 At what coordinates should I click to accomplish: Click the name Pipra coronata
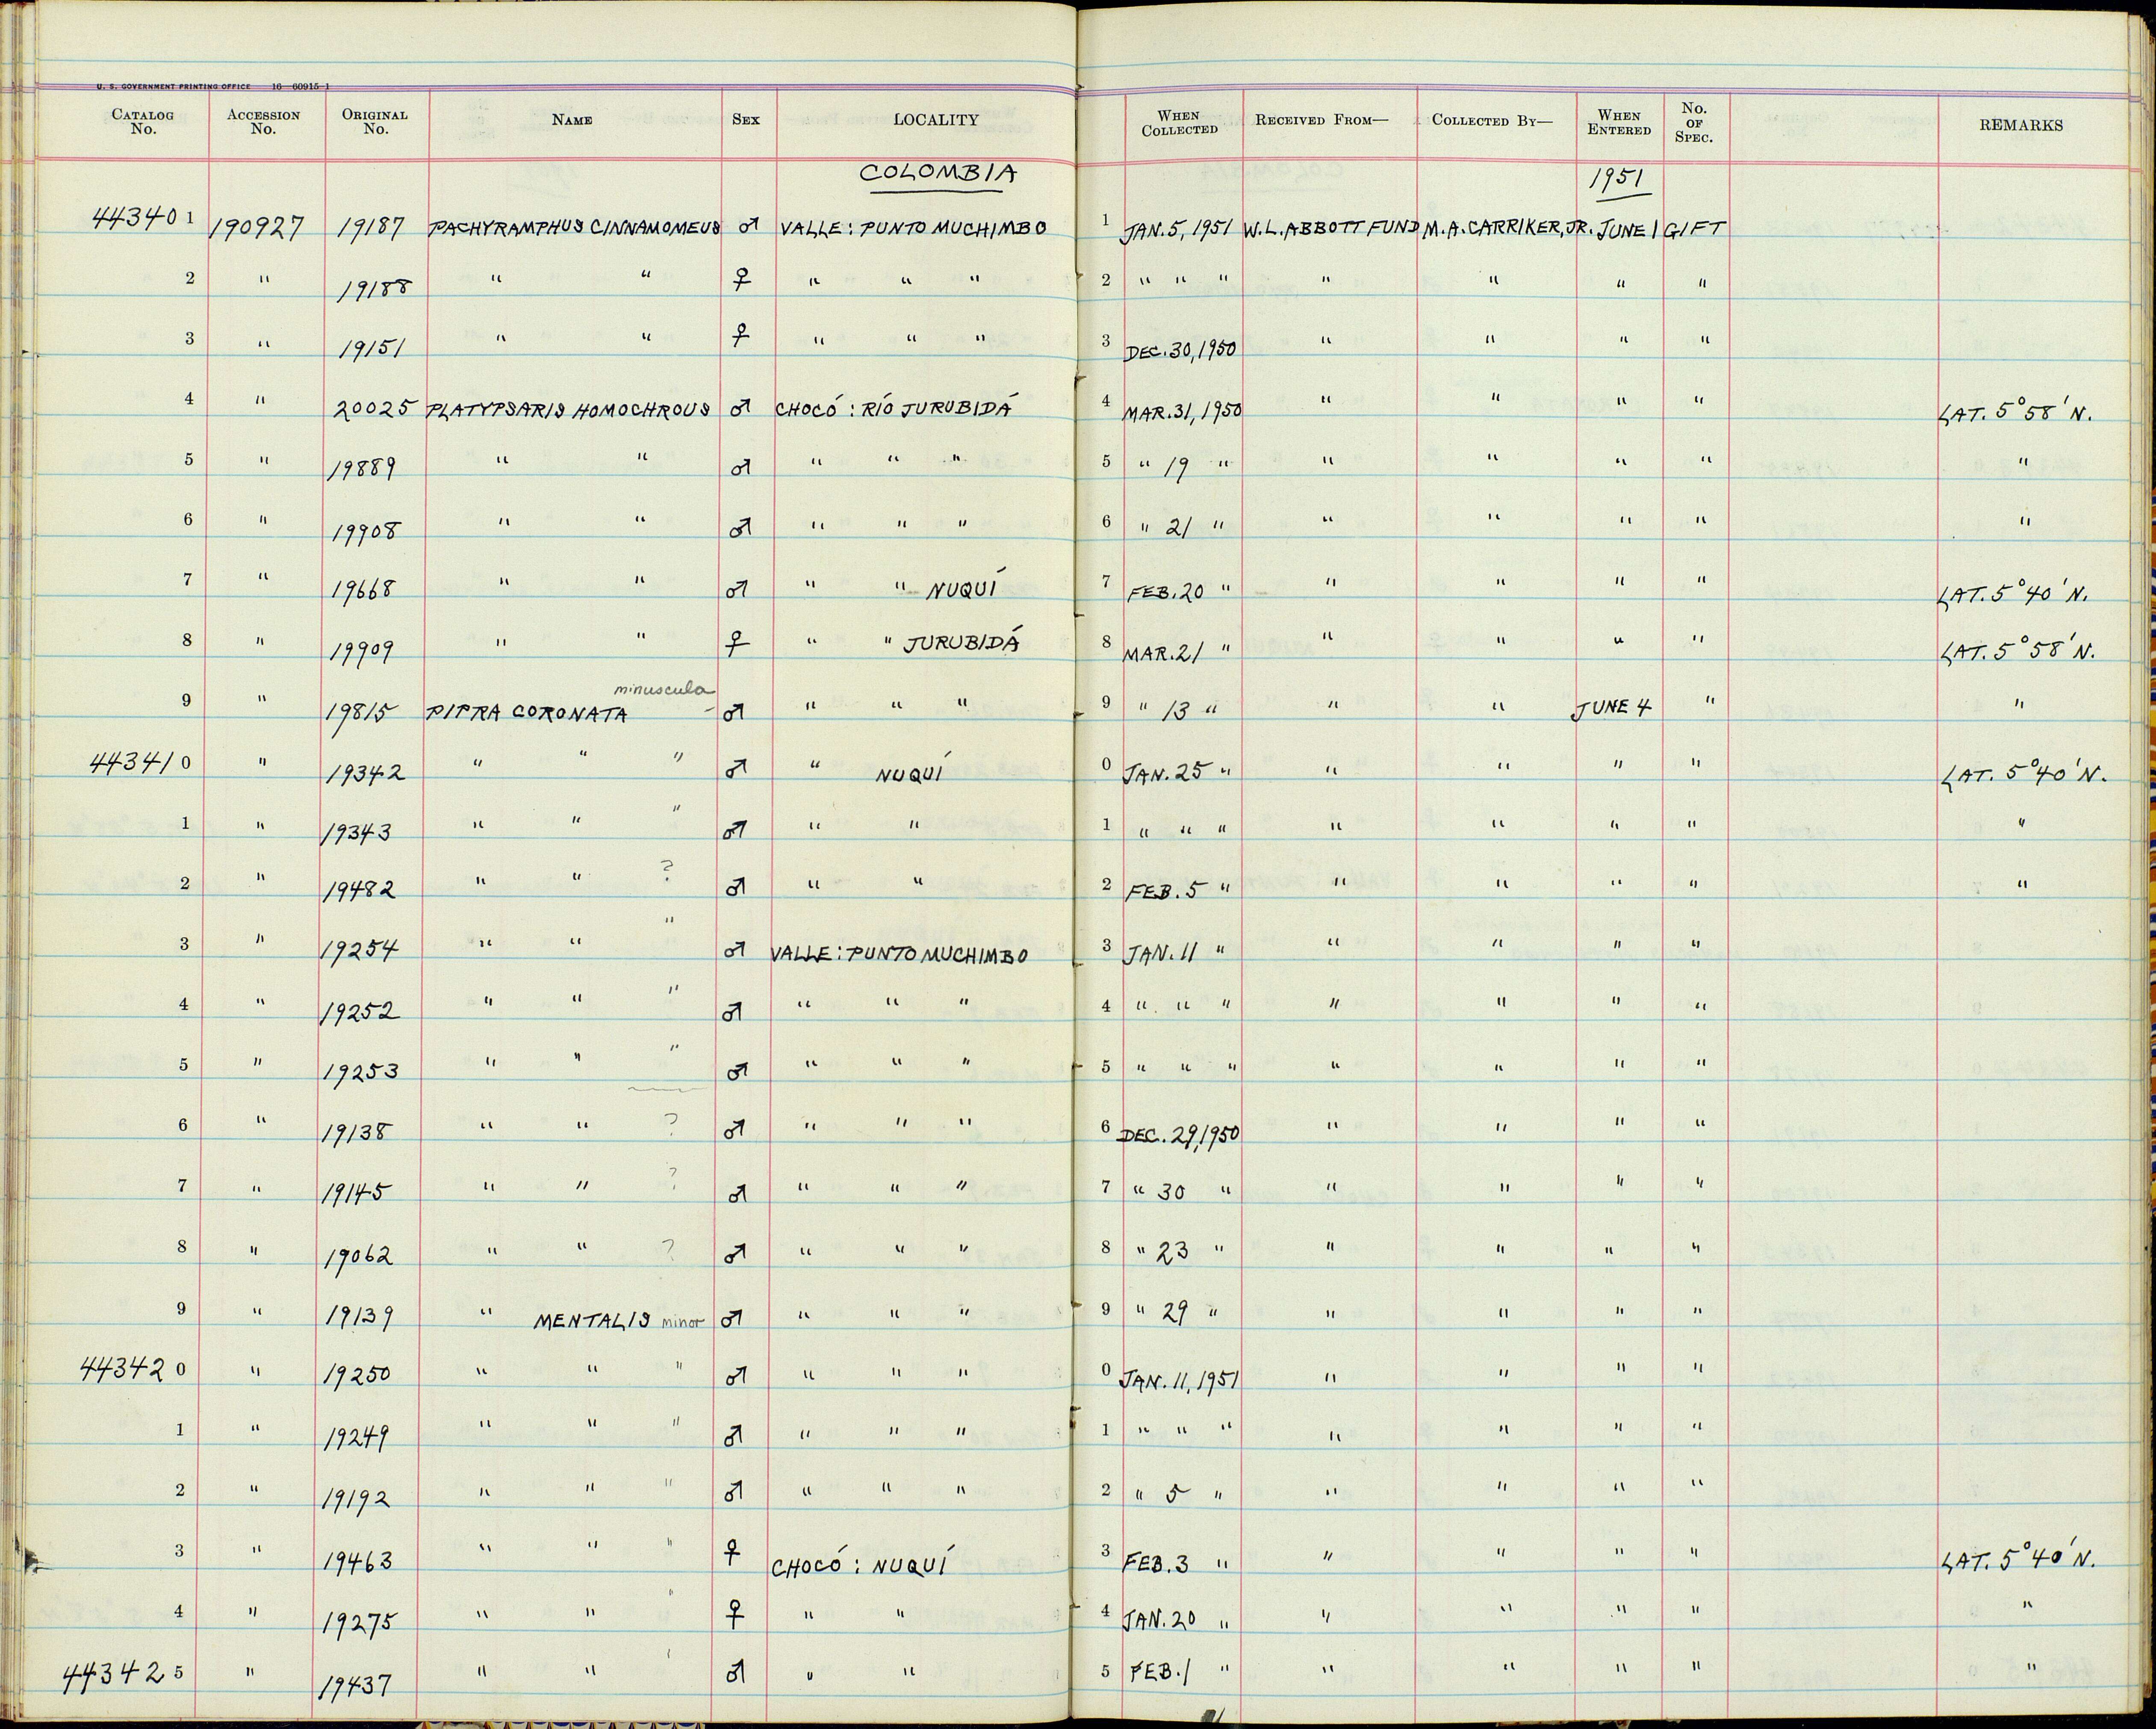527,713
